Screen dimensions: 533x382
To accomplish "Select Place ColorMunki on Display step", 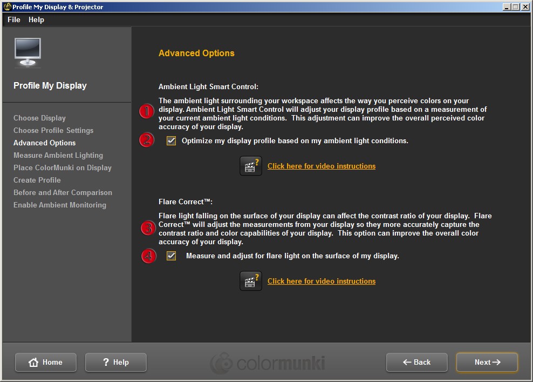I will pos(63,168).
